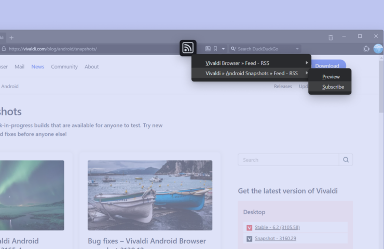This screenshot has width=384, height=249.
Task: Select the Android blog category
Action: click(10, 87)
